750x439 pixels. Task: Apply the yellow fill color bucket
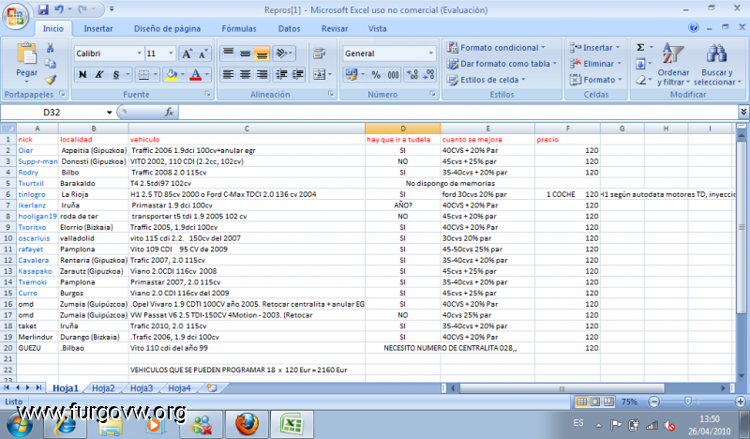[172, 74]
